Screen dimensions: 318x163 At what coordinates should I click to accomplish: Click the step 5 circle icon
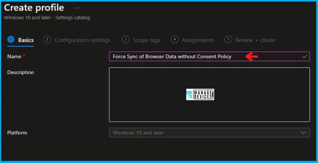coord(228,40)
